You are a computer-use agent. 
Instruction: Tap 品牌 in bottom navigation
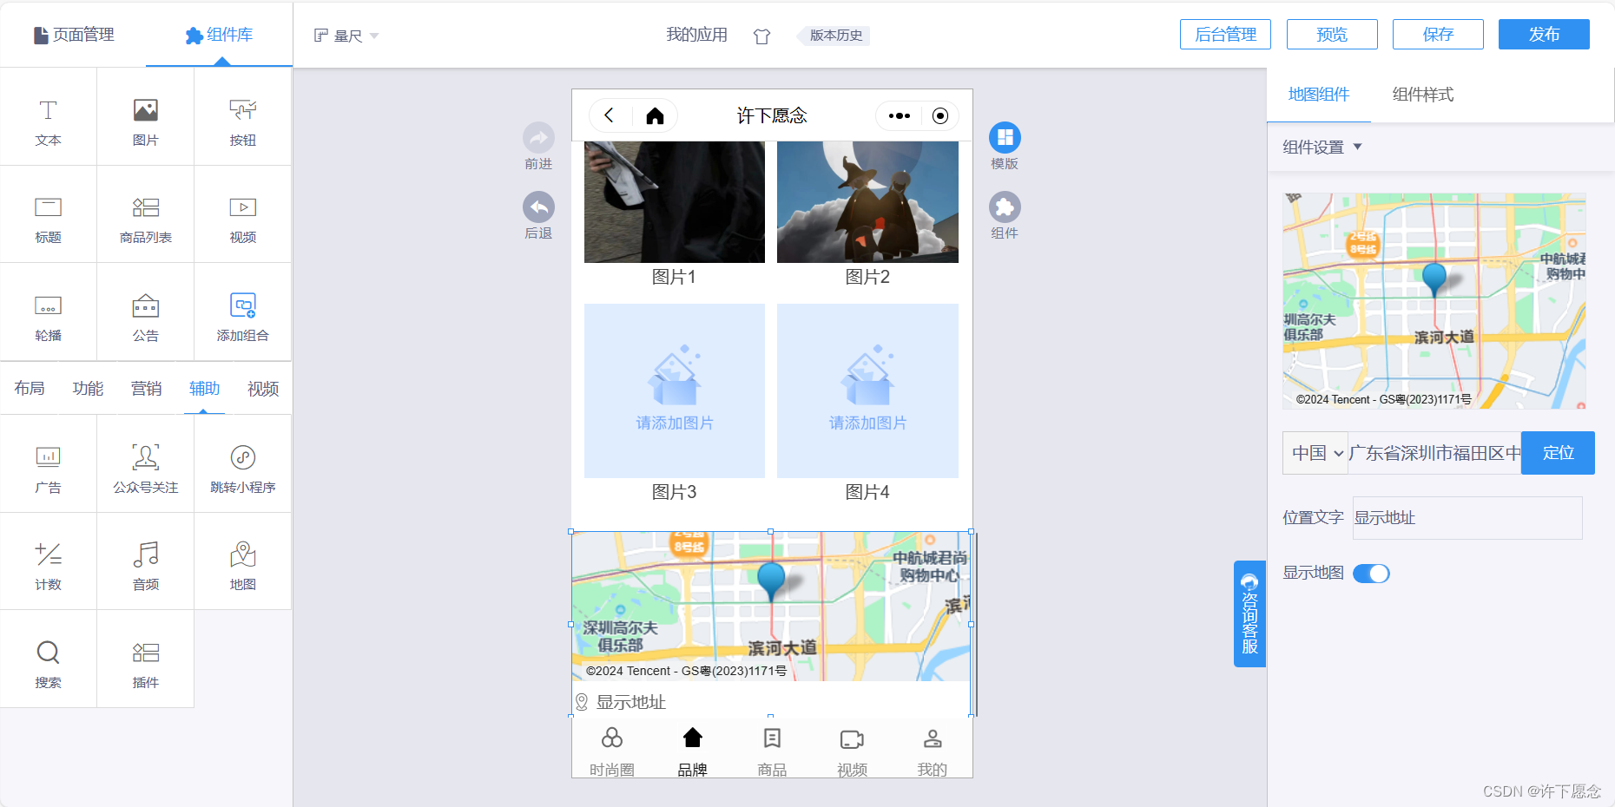pos(692,752)
